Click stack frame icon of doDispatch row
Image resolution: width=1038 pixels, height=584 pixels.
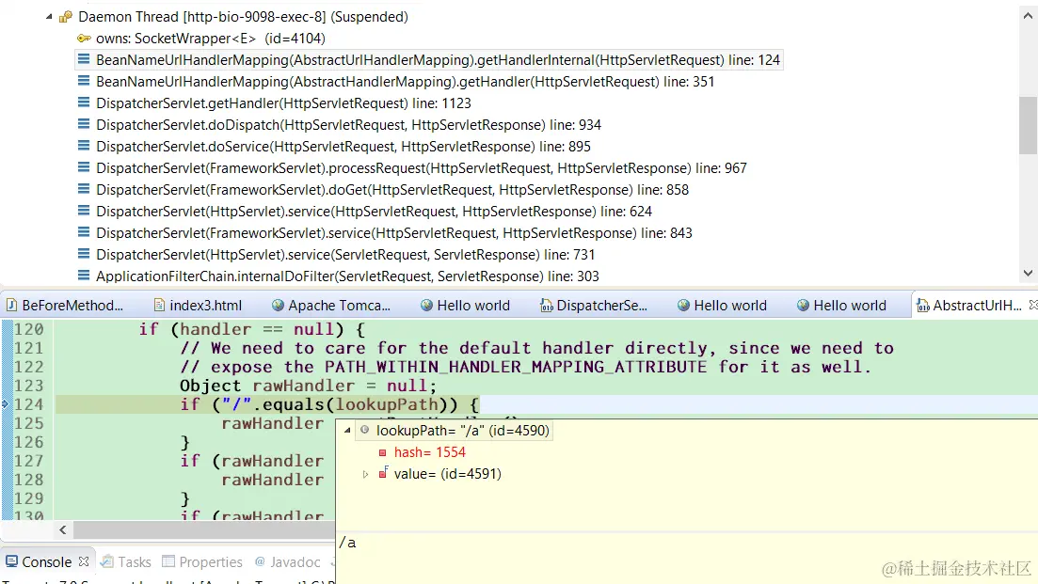[84, 124]
